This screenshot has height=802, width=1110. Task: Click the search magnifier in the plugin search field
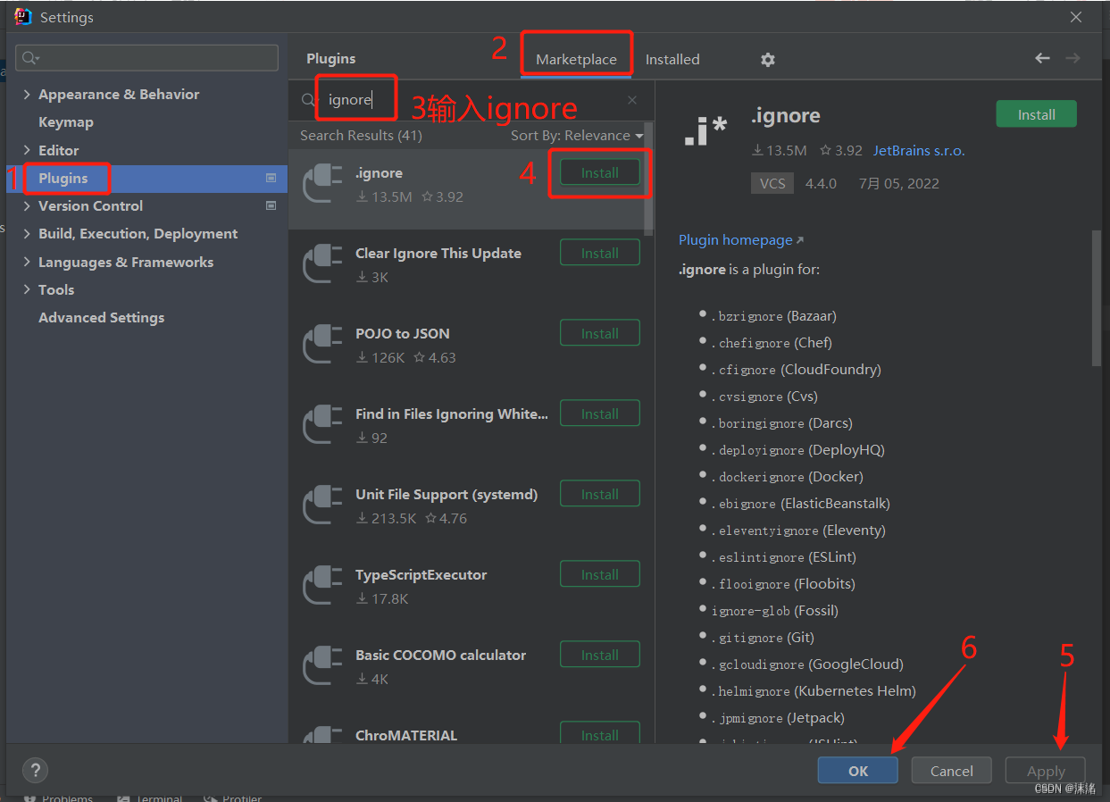[x=309, y=100]
